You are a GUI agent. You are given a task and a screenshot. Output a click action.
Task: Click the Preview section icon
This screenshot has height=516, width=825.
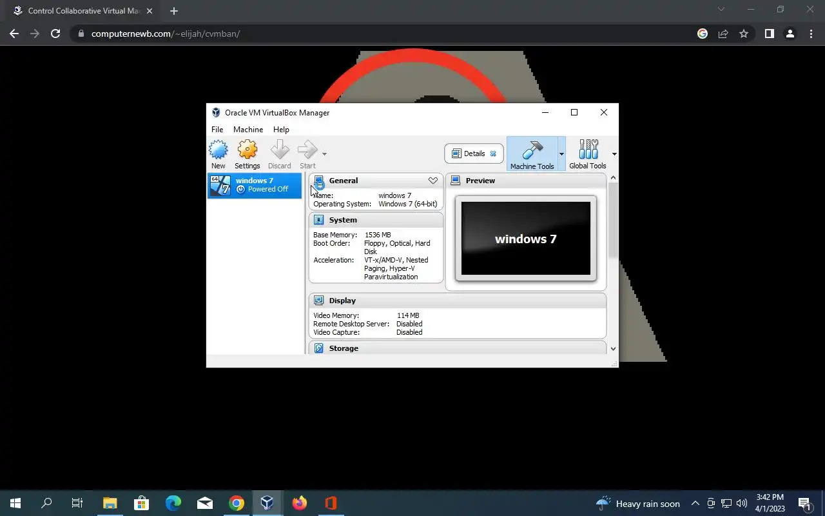(456, 181)
